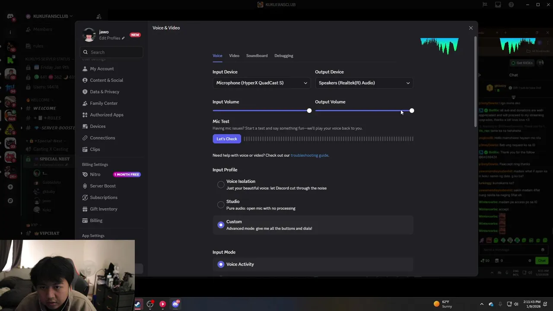This screenshot has width=553, height=311.
Task: Open Server Boost settings
Action: coord(103,186)
